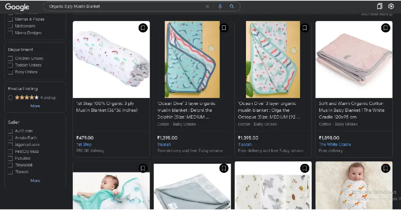
Task: Bookmark the Delphi the Dolphin blanket
Action: click(x=224, y=28)
